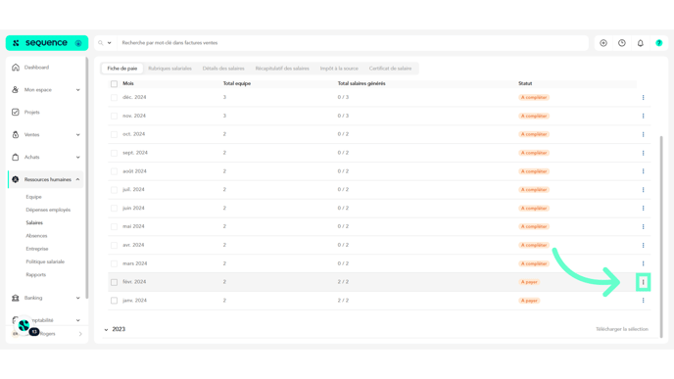Image resolution: width=674 pixels, height=379 pixels.
Task: Switch to the Récapitulatif des salaires tab
Action: click(282, 69)
